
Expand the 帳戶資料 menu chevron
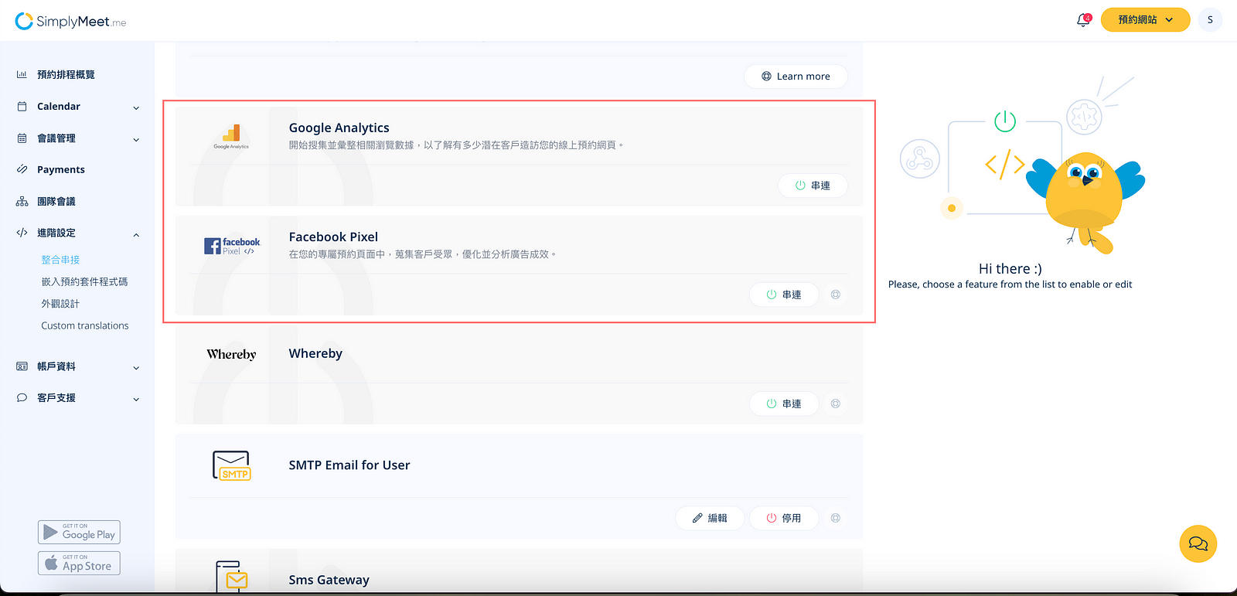click(x=136, y=367)
